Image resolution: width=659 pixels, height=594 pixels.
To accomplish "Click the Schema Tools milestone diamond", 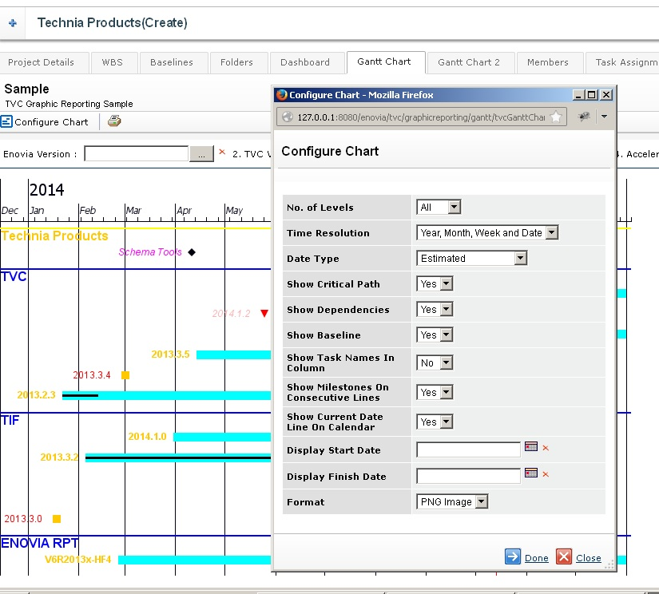I will click(192, 252).
